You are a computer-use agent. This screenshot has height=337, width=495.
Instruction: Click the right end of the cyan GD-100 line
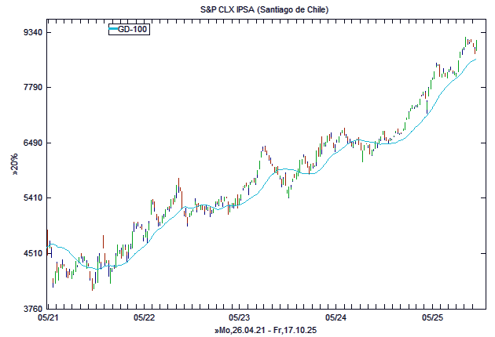click(x=476, y=59)
